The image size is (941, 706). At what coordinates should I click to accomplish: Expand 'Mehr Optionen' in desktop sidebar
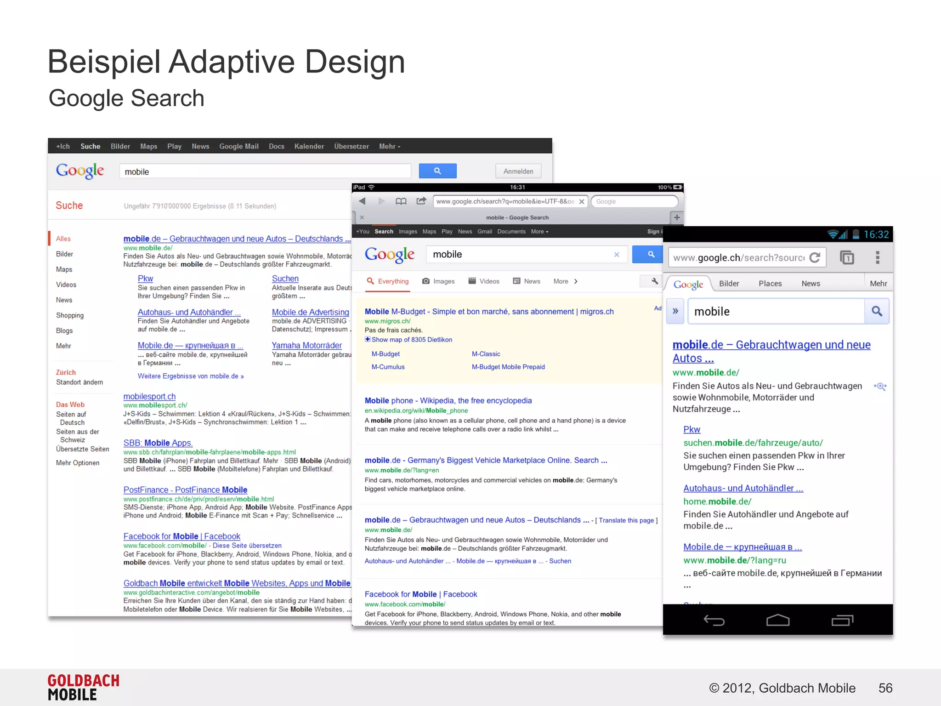point(78,463)
